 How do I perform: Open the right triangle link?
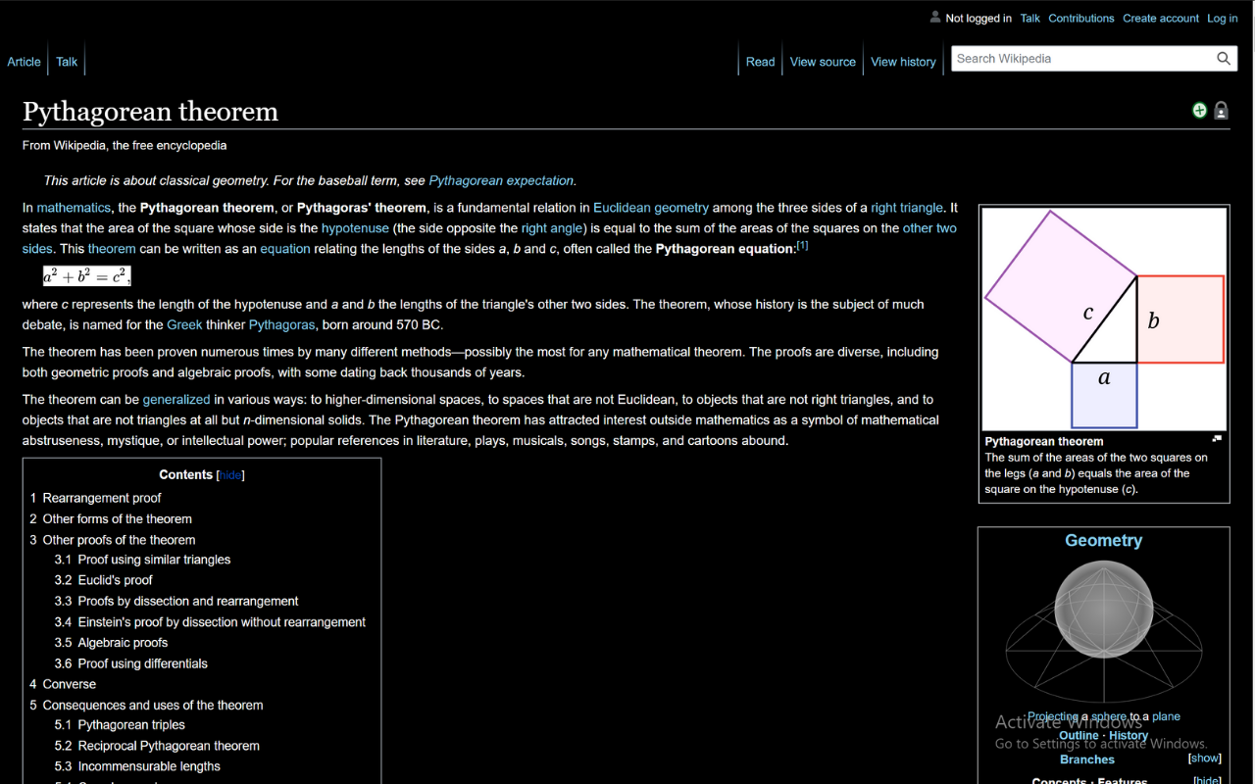tap(907, 208)
